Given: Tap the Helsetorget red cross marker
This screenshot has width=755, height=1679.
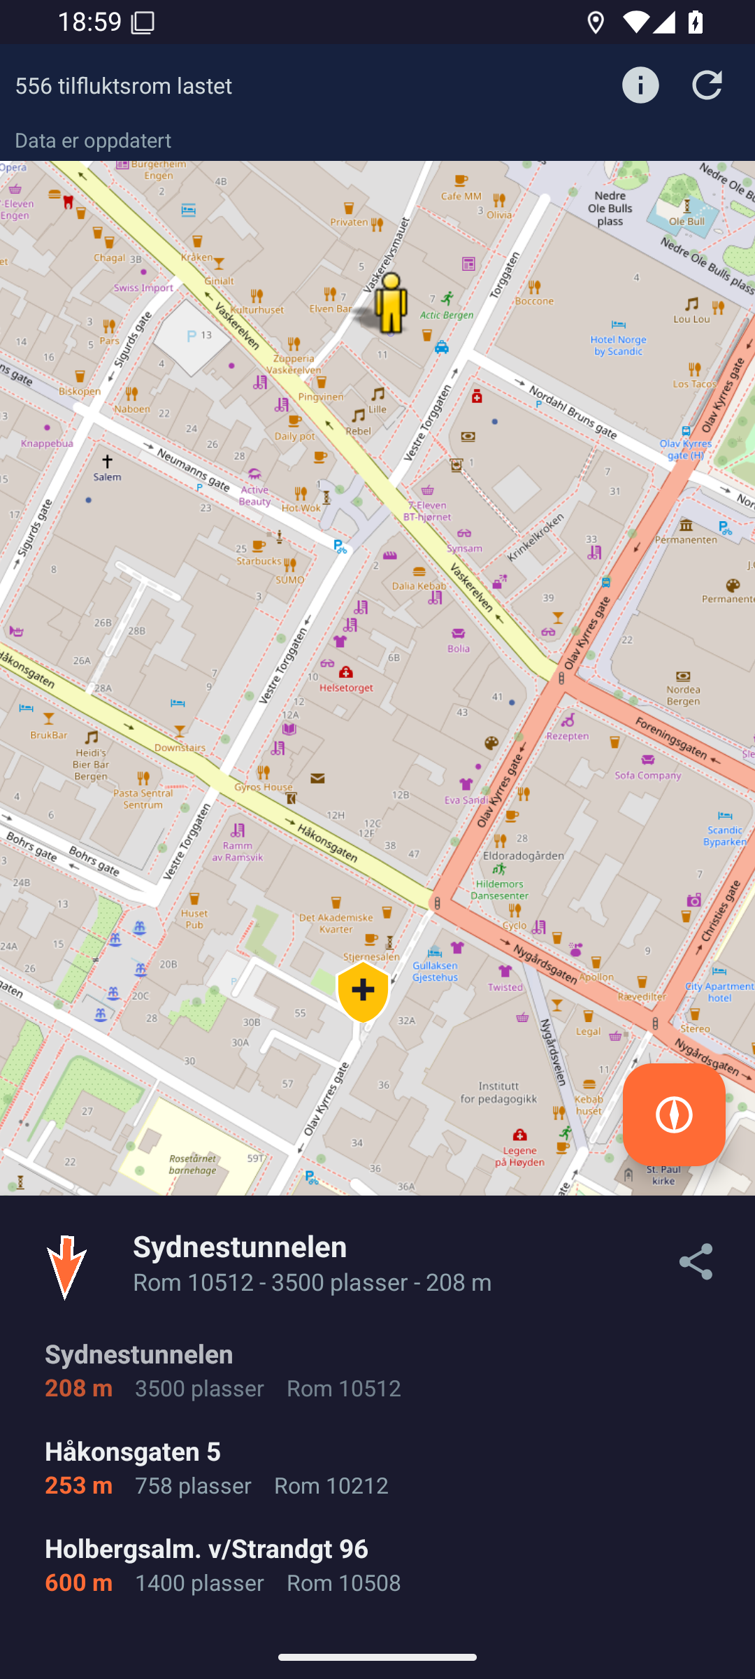Looking at the screenshot, I should (346, 673).
